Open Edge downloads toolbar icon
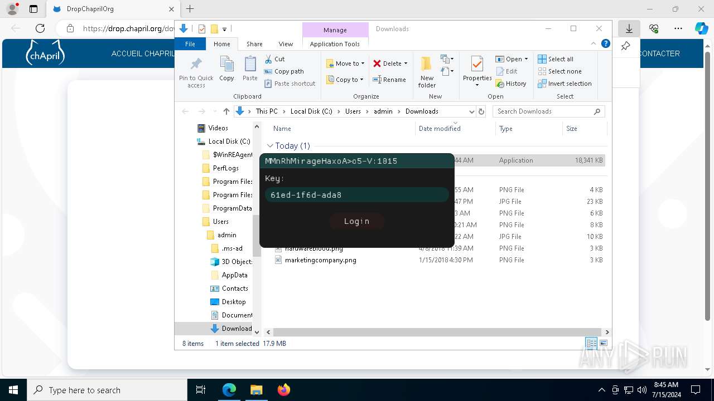The width and height of the screenshot is (714, 401). 629,28
